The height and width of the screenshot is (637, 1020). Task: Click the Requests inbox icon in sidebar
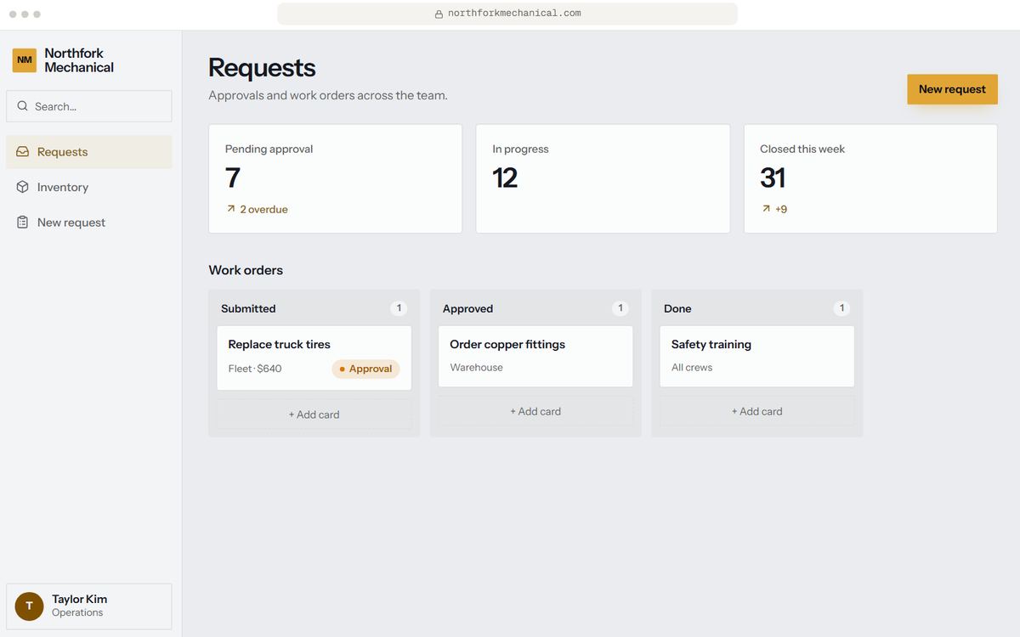click(23, 152)
